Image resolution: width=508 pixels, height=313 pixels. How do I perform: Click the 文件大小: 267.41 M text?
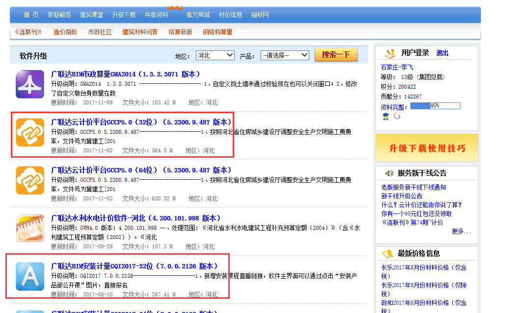tap(149, 294)
